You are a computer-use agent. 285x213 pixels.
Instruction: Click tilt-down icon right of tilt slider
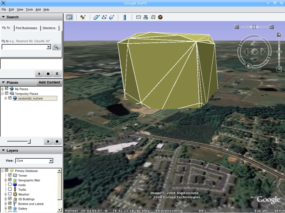point(271,27)
